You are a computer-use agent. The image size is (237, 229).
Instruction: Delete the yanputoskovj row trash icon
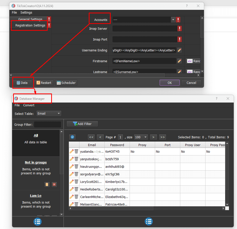(76, 159)
